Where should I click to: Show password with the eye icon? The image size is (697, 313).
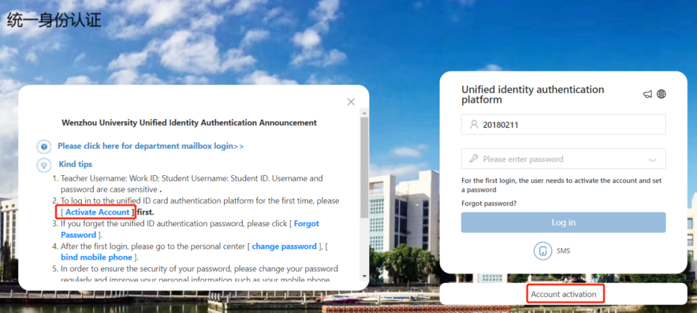coord(652,159)
